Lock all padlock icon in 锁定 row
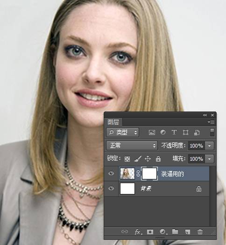Image resolution: width=226 pixels, height=245 pixels. tap(158, 159)
